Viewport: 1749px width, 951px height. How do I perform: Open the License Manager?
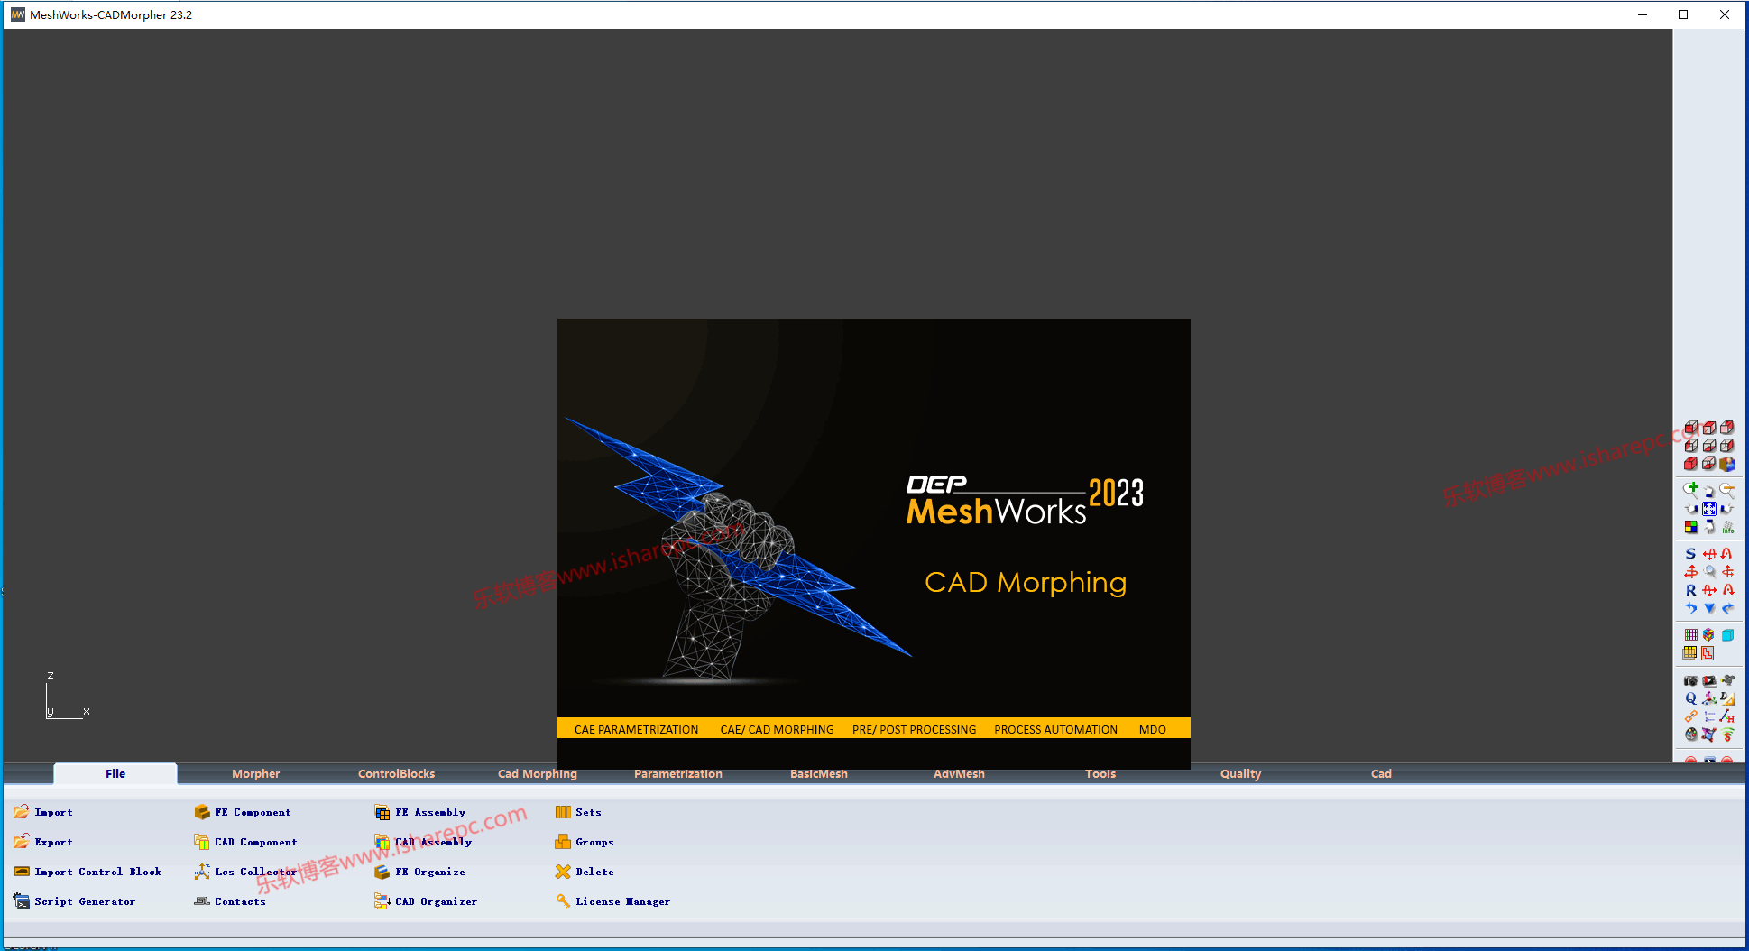613,901
